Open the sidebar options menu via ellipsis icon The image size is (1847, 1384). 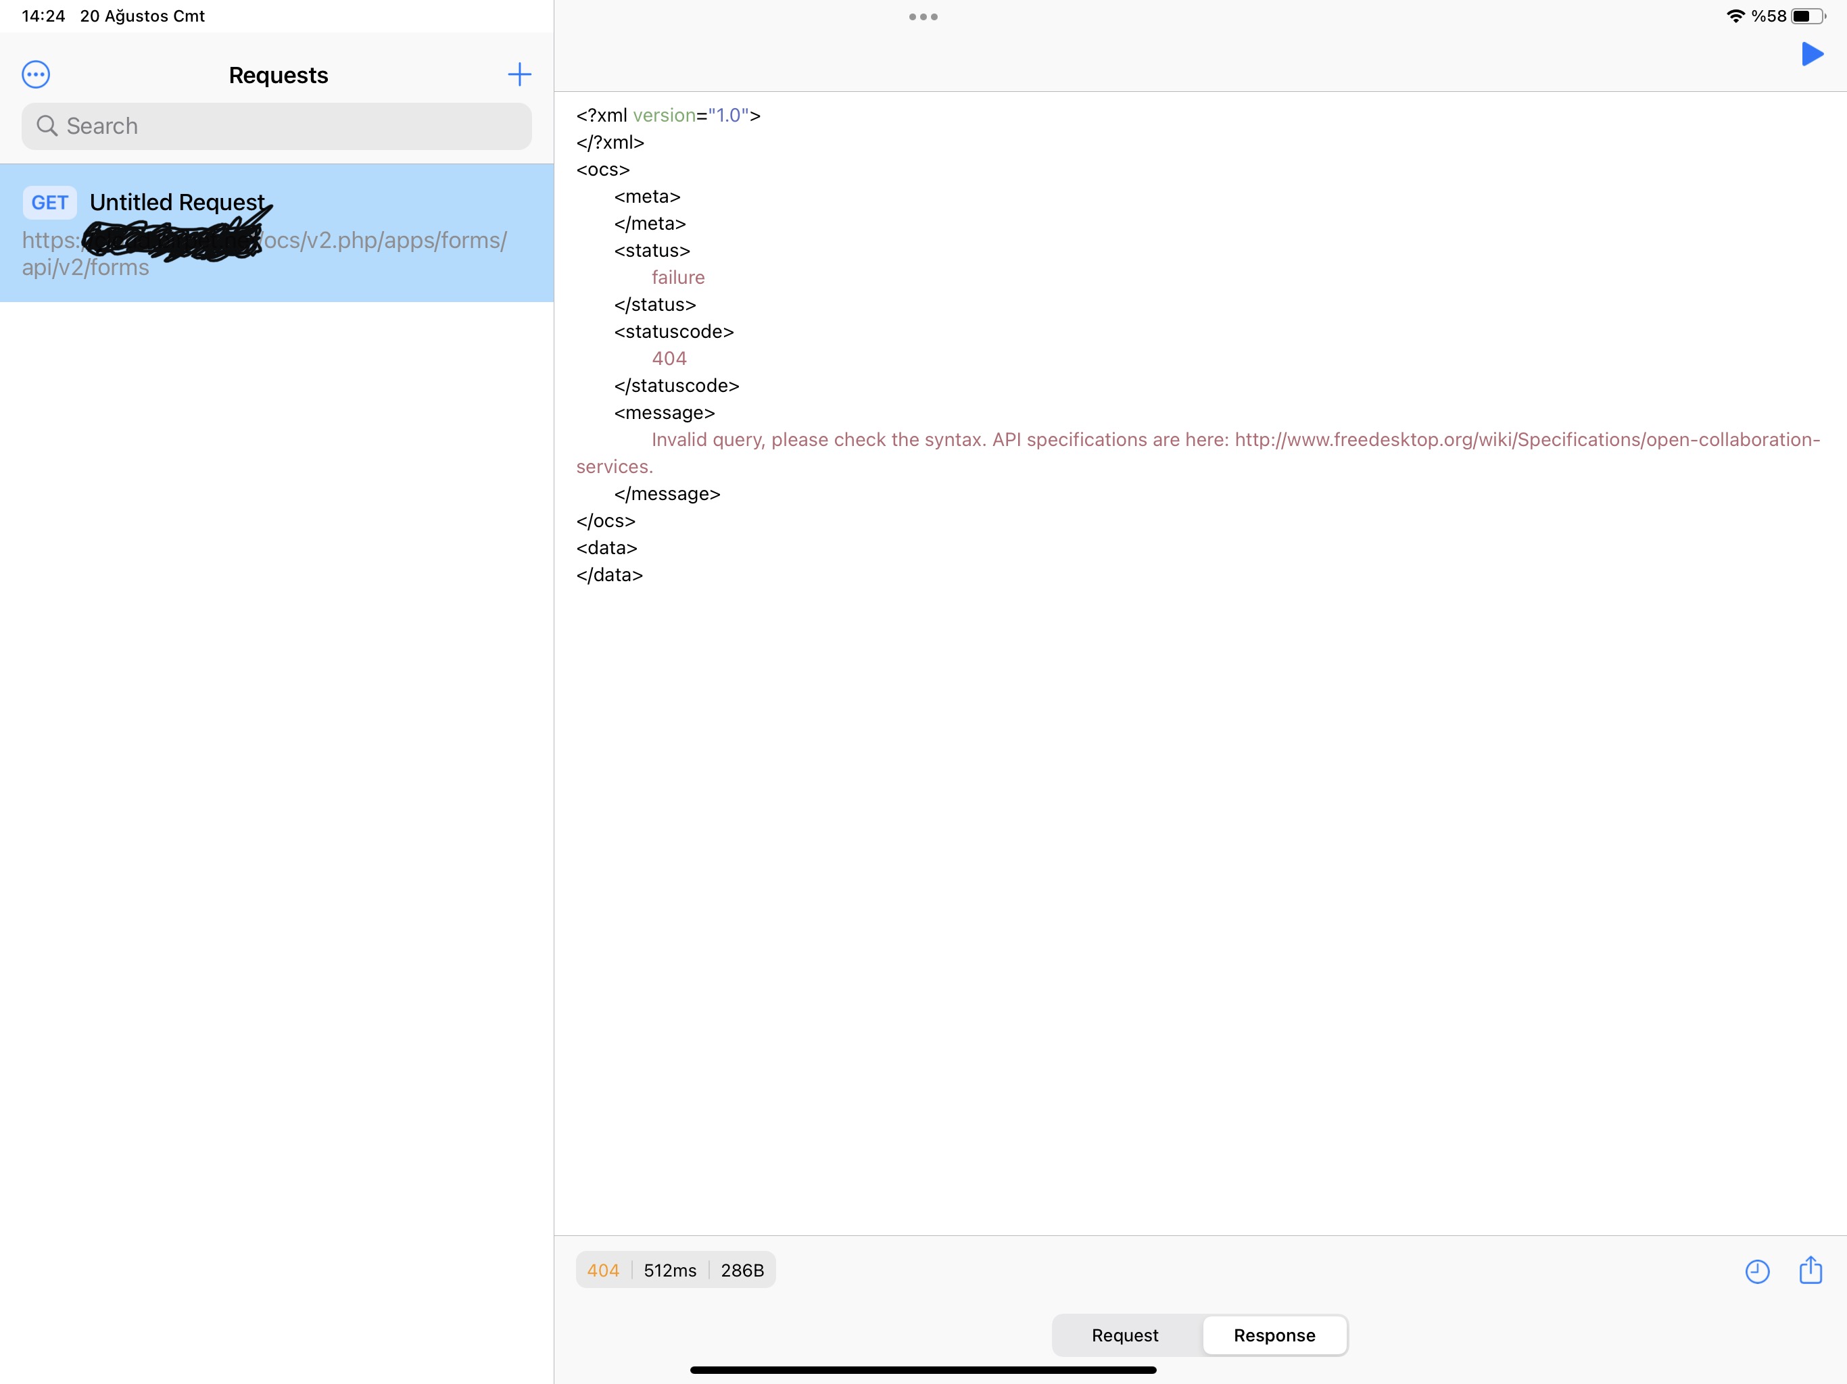(35, 74)
